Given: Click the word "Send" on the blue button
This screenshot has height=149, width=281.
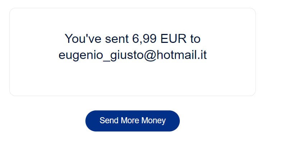Looking at the screenshot, I should click(109, 120).
